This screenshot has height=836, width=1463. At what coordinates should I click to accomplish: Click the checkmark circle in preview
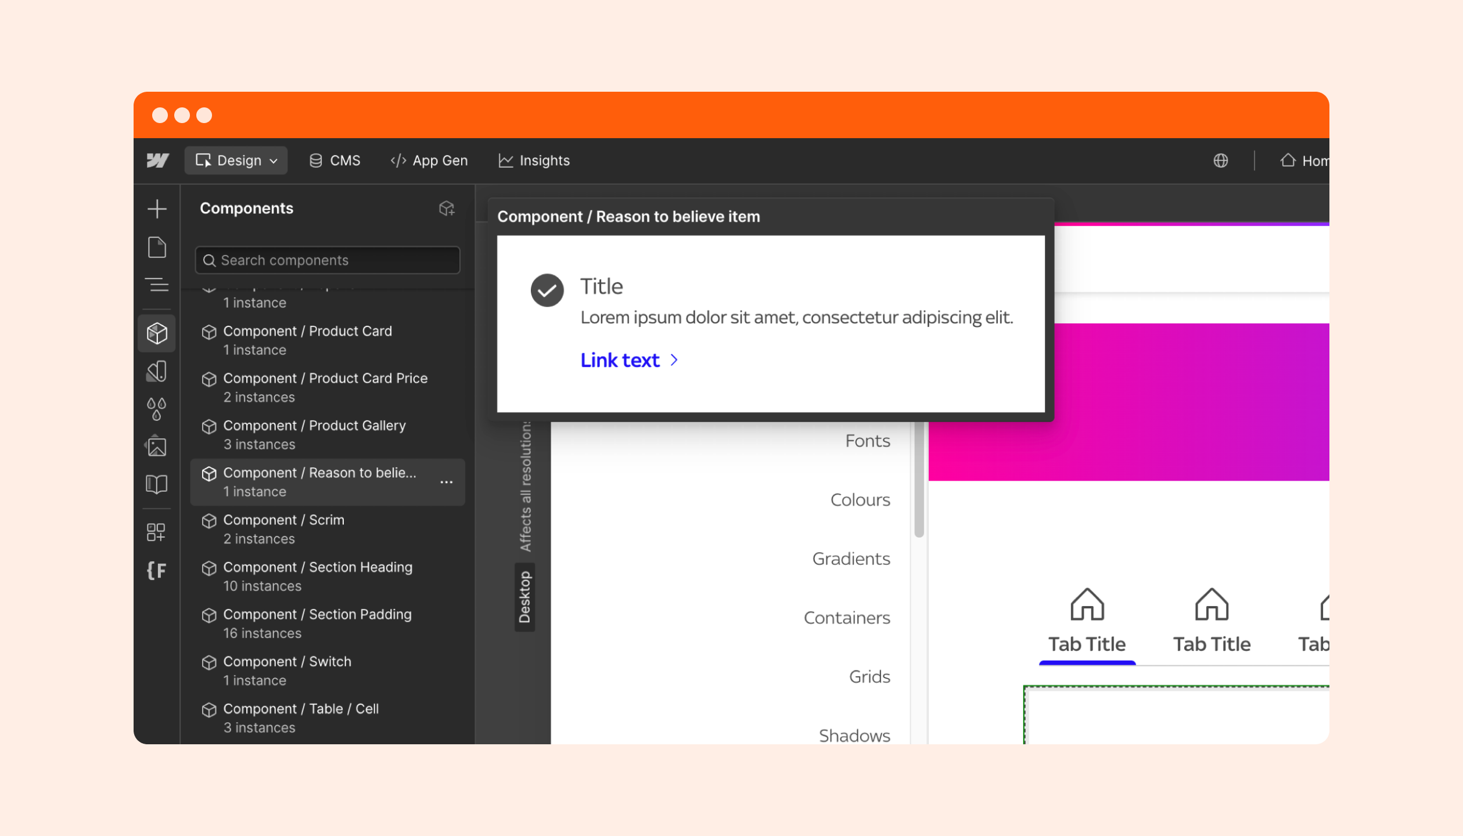click(x=547, y=290)
